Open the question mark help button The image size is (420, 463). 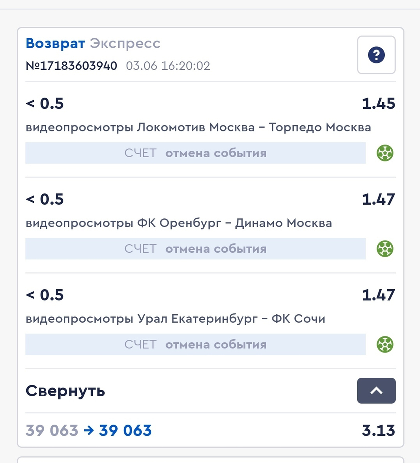(x=376, y=55)
